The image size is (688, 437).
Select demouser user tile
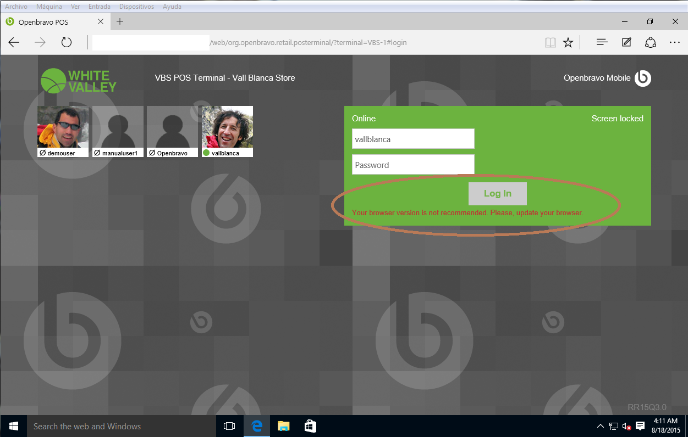click(x=63, y=131)
